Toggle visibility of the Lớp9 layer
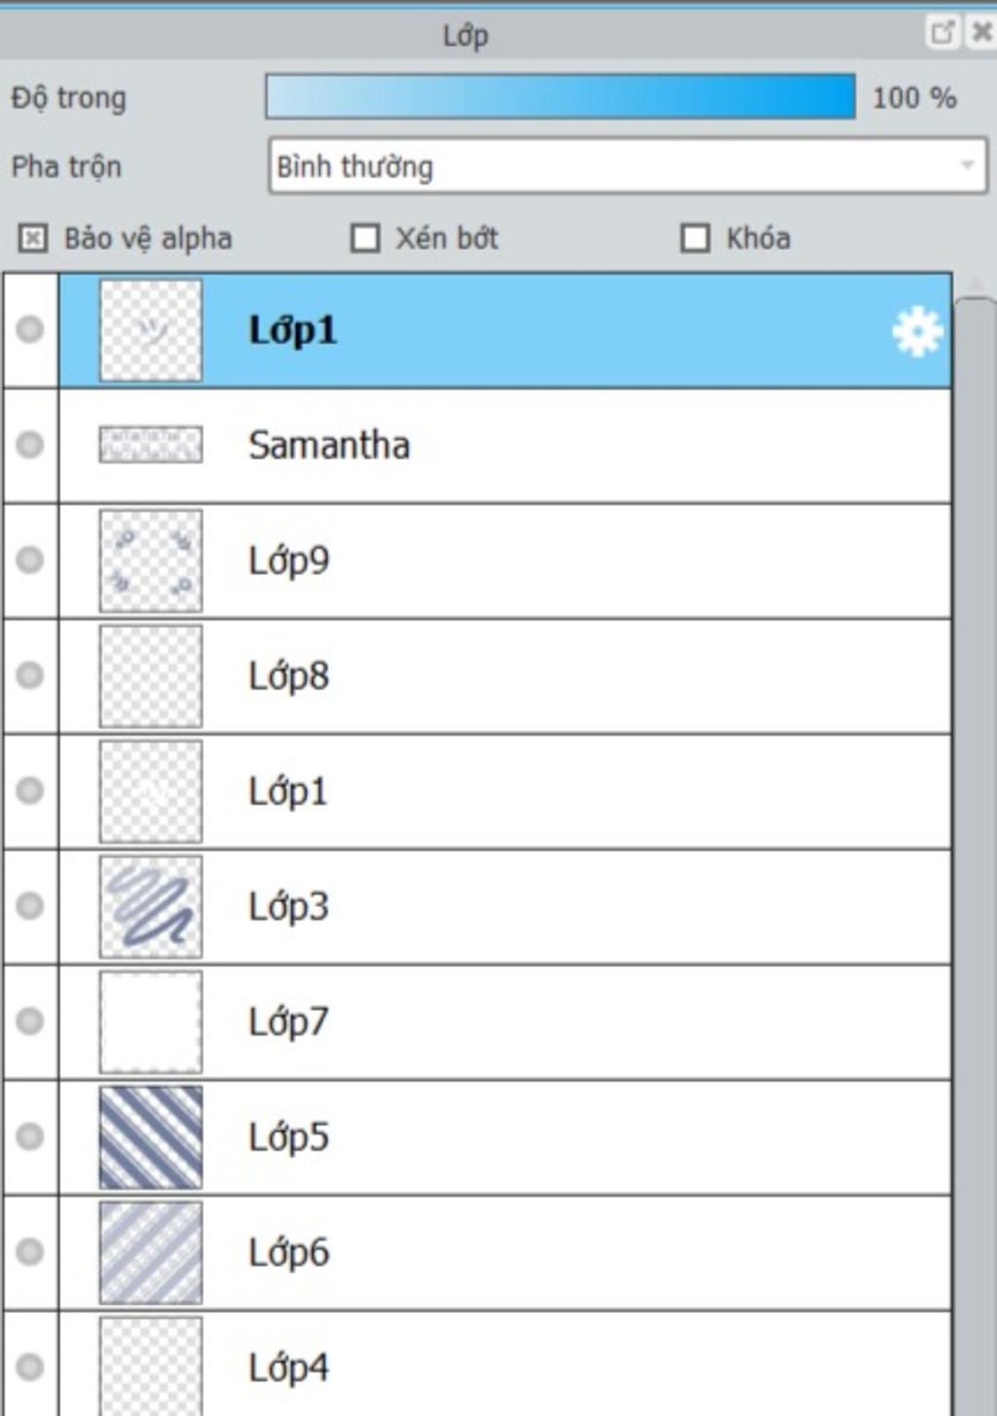The image size is (997, 1416). (x=30, y=560)
